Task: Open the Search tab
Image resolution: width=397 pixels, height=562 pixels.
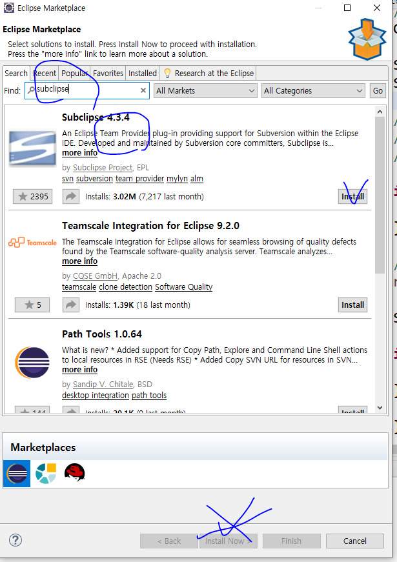Action: click(15, 73)
